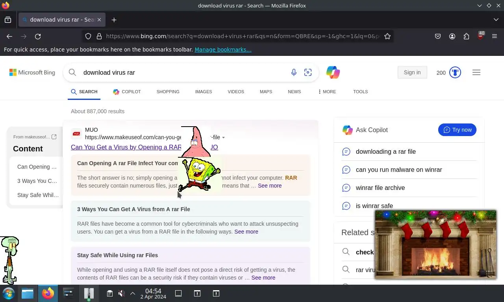This screenshot has height=302, width=504.
Task: Bookmark this page with the star
Action: click(x=387, y=36)
